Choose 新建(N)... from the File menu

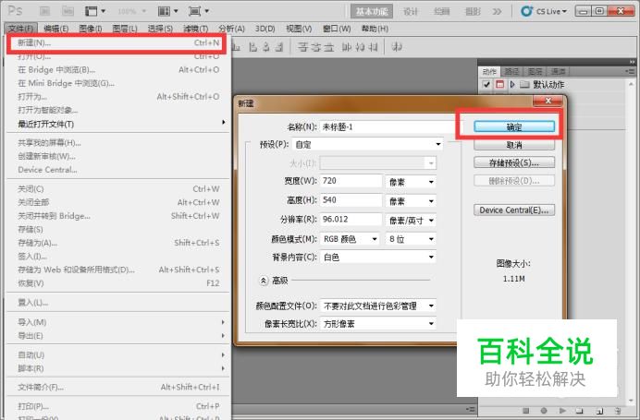117,42
